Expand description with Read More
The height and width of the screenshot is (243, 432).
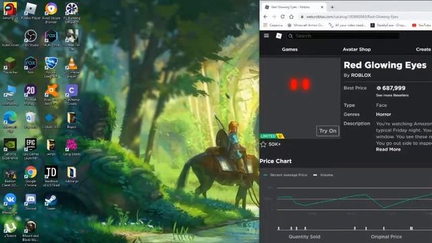(388, 149)
